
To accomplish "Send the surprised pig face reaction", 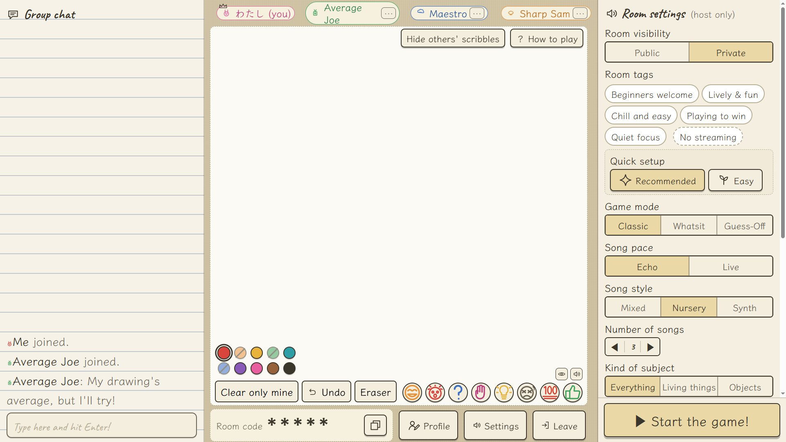I will pos(435,392).
